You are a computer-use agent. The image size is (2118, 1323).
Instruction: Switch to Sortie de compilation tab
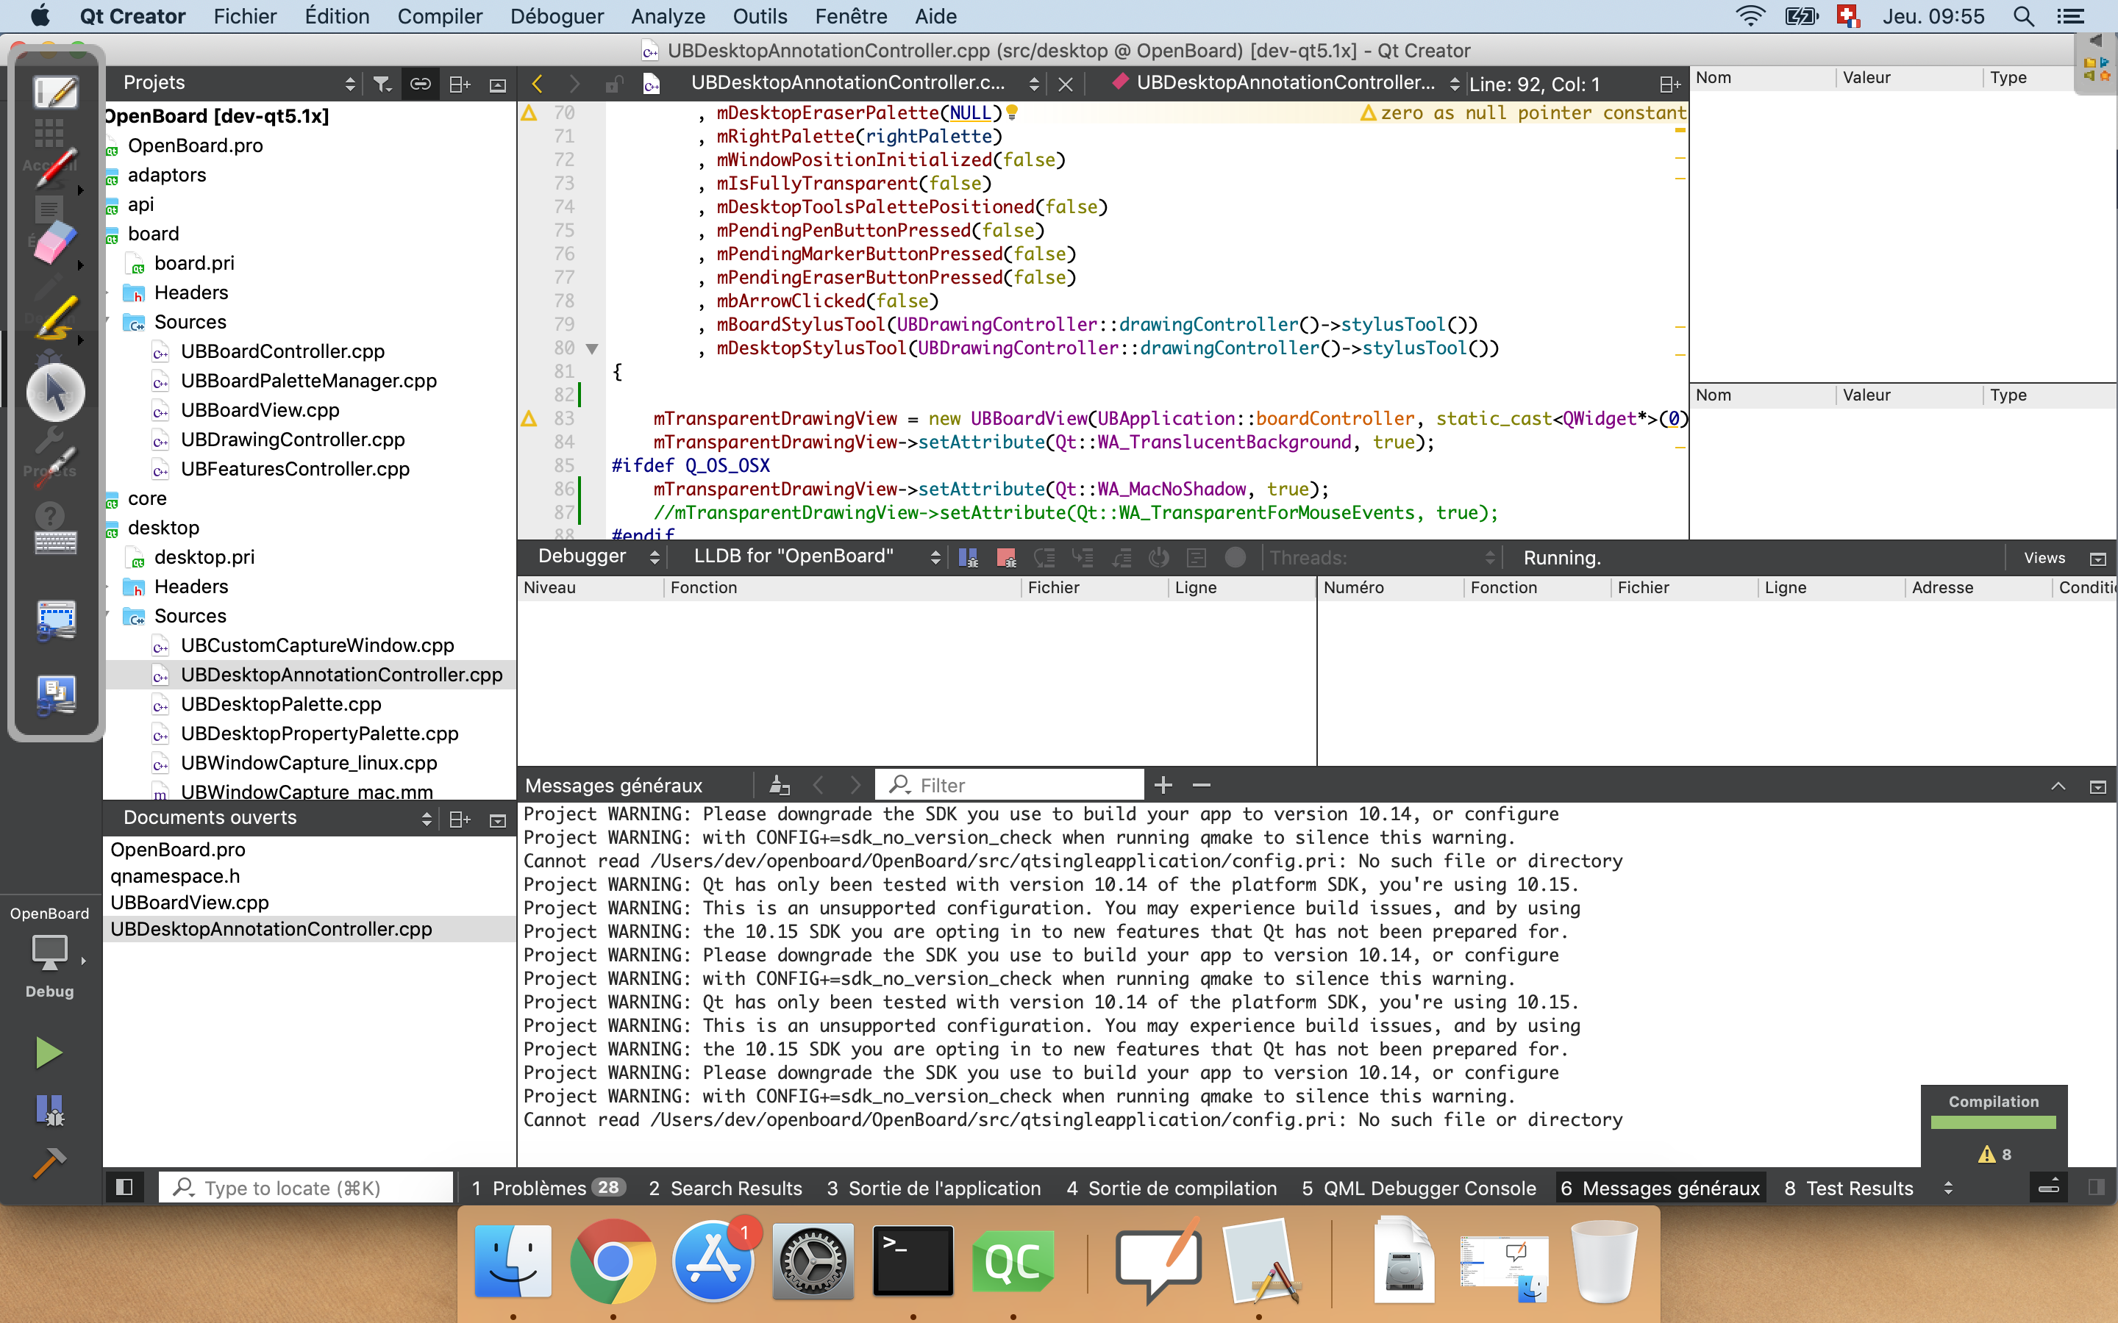[1171, 1187]
